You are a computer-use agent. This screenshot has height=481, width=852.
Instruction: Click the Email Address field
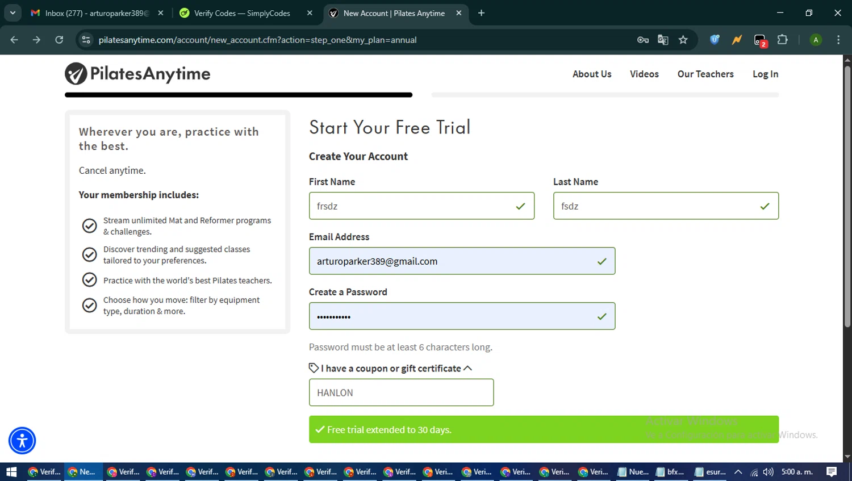[462, 261]
